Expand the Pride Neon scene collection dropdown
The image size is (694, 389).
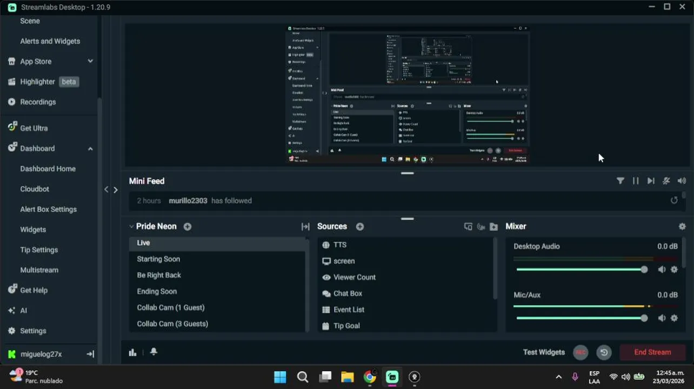point(131,226)
